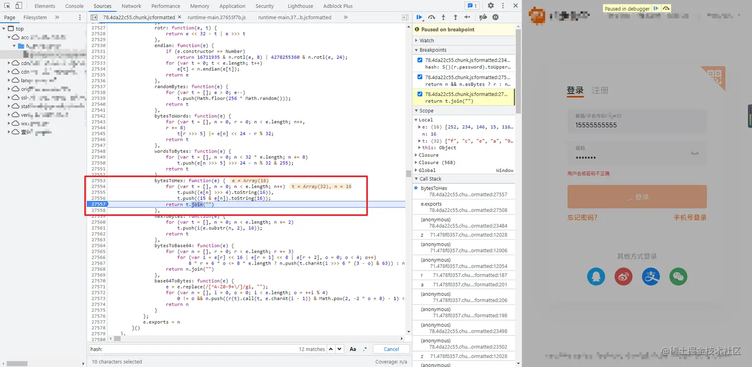Toggle the file navigator sidebar icon
The height and width of the screenshot is (367, 752).
94,17
